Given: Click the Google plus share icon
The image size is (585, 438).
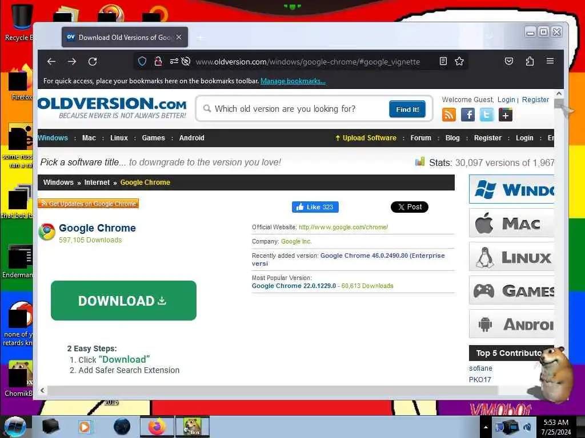Looking at the screenshot, I should [x=506, y=115].
